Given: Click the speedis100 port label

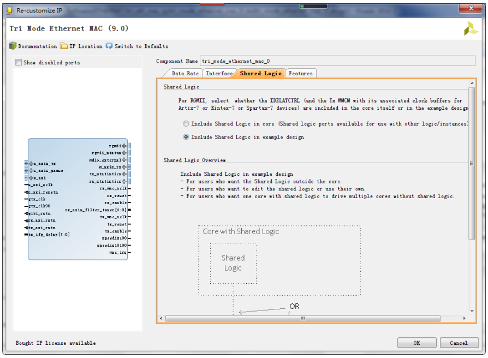Looking at the screenshot, I should 114,238.
